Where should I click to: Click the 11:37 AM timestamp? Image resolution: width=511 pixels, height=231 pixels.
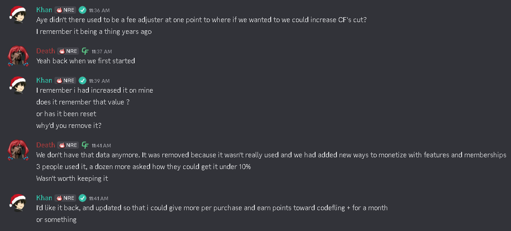click(x=102, y=52)
